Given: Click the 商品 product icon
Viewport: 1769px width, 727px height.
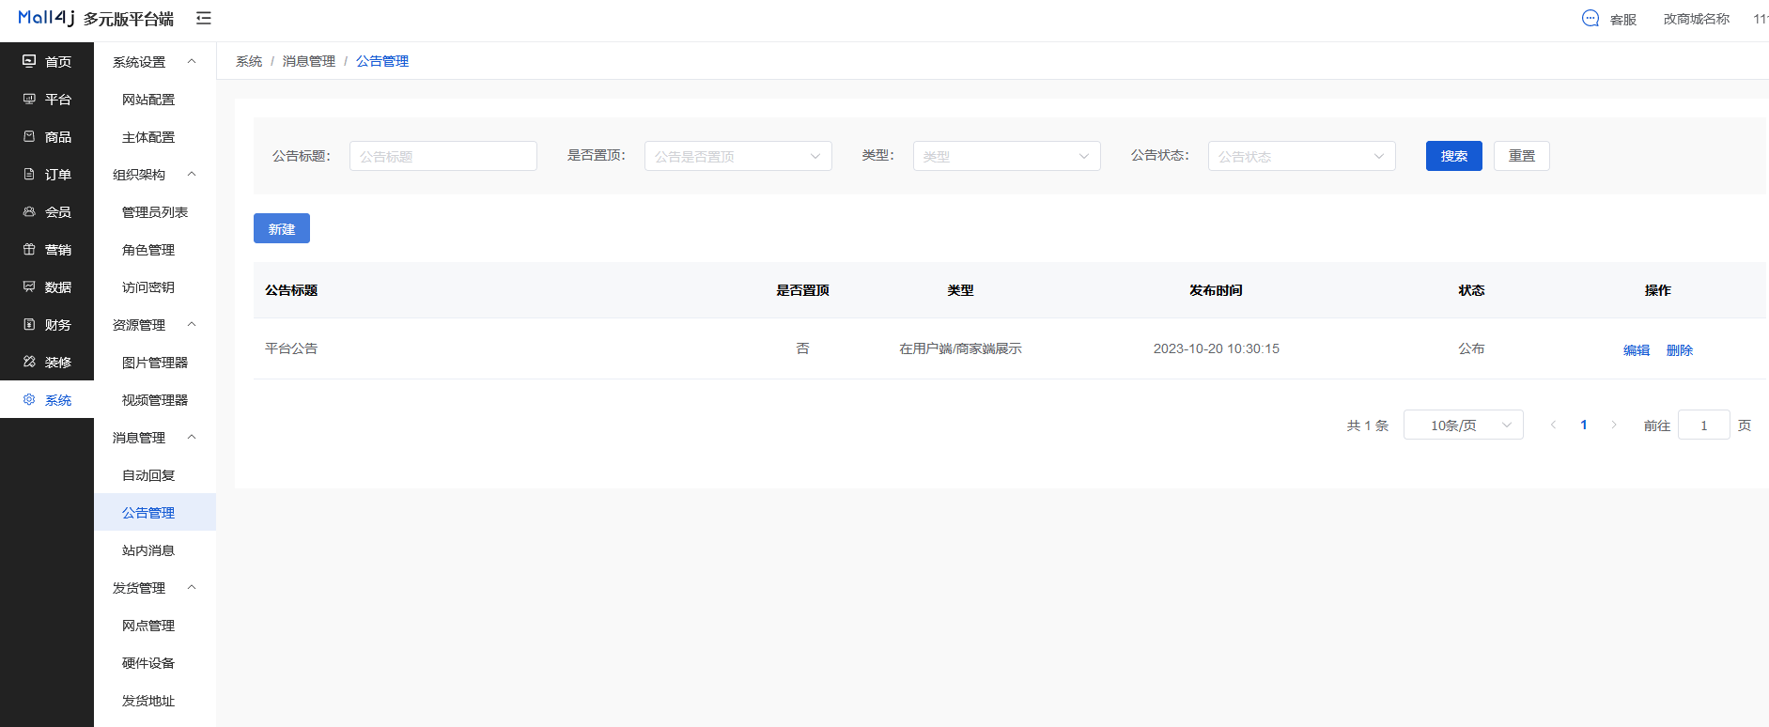Looking at the screenshot, I should click(29, 136).
